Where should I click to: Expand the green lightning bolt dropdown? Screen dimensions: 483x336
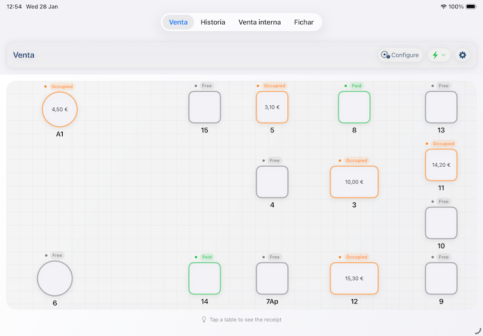point(439,55)
